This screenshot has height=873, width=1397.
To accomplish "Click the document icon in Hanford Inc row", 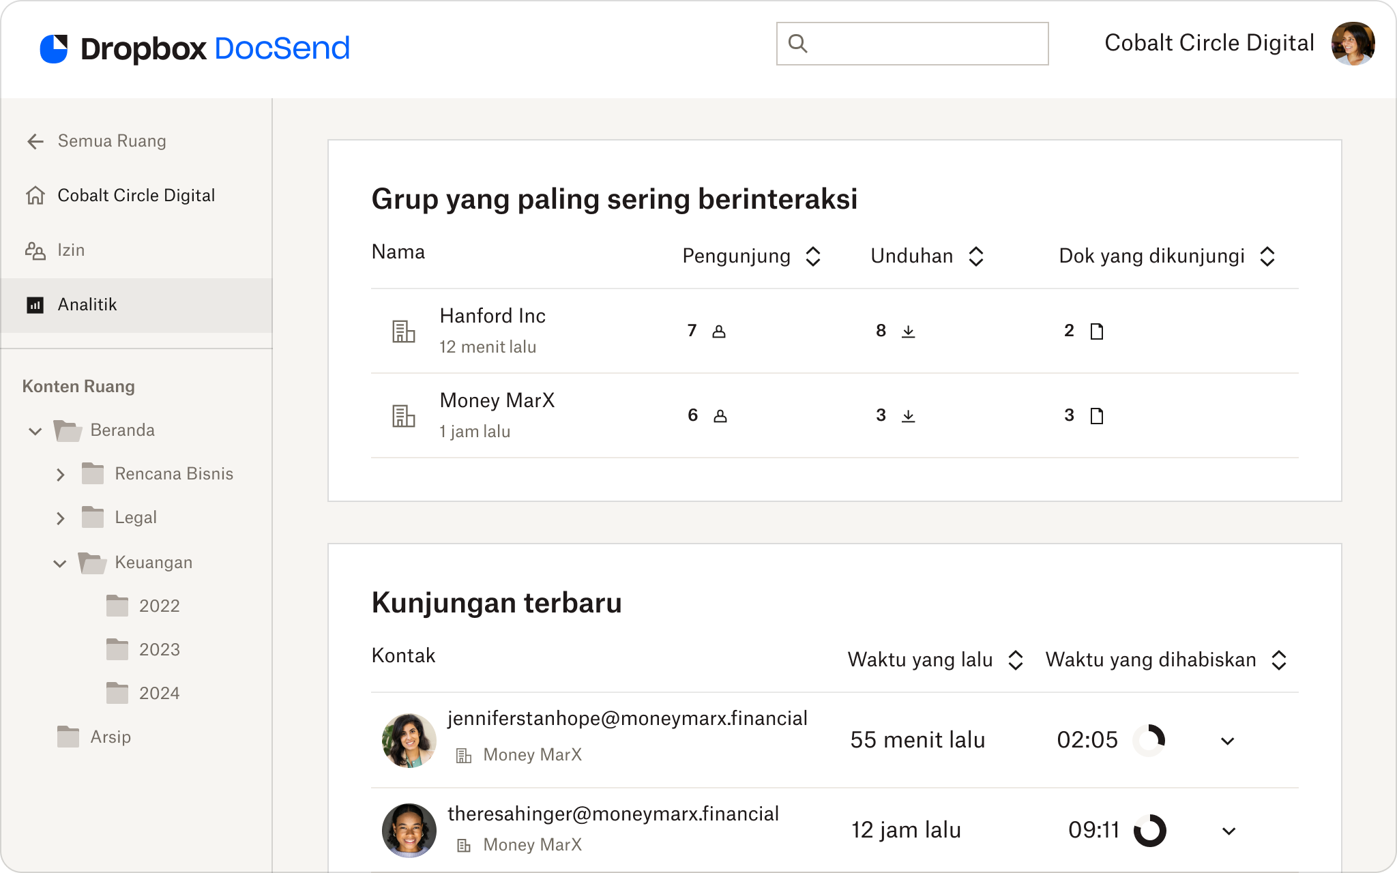I will click(x=1097, y=331).
